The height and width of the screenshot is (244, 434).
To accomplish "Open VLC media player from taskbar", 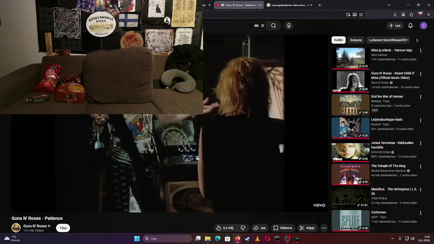I will point(257,239).
